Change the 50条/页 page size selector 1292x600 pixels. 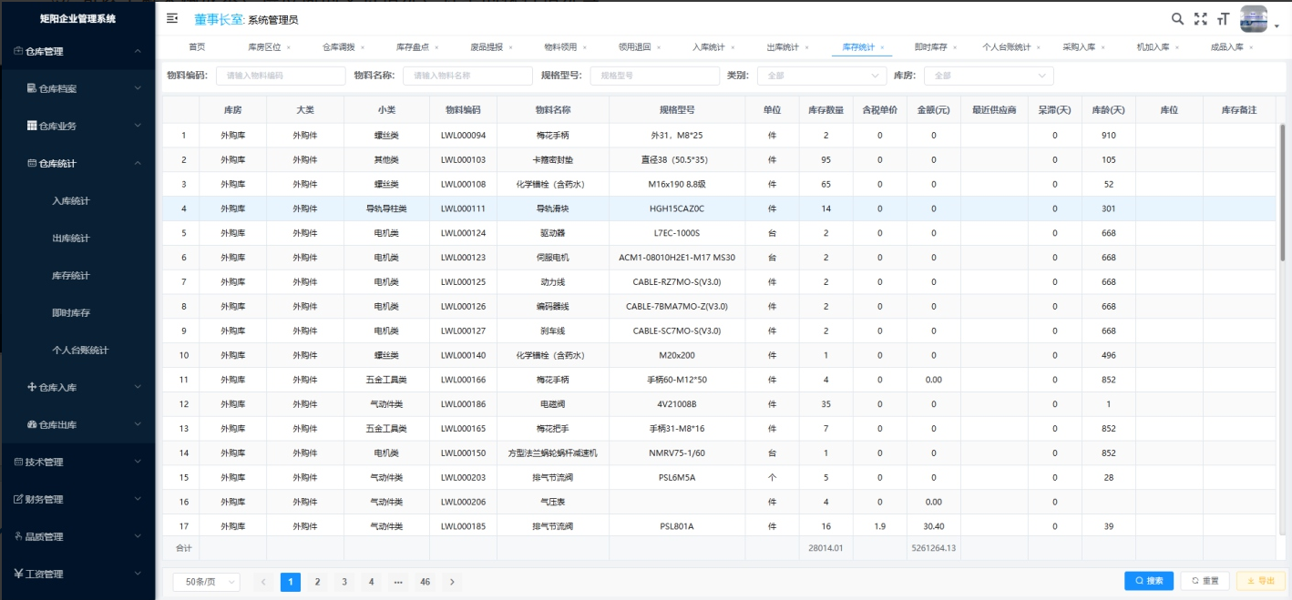(x=206, y=582)
